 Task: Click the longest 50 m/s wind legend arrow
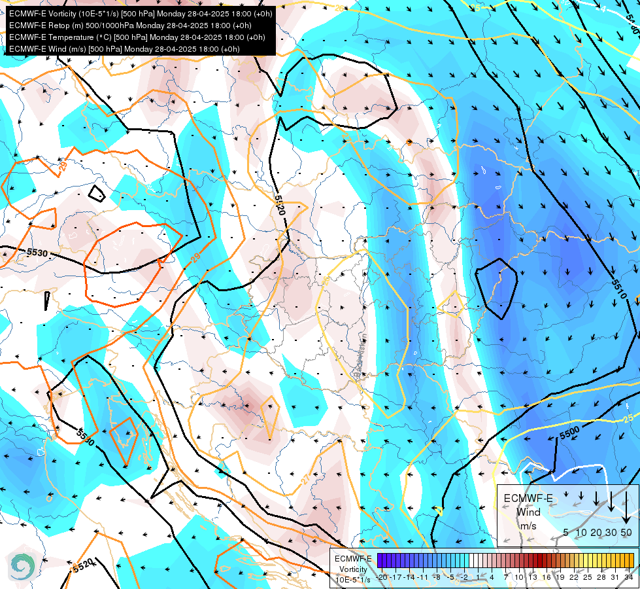point(626,508)
